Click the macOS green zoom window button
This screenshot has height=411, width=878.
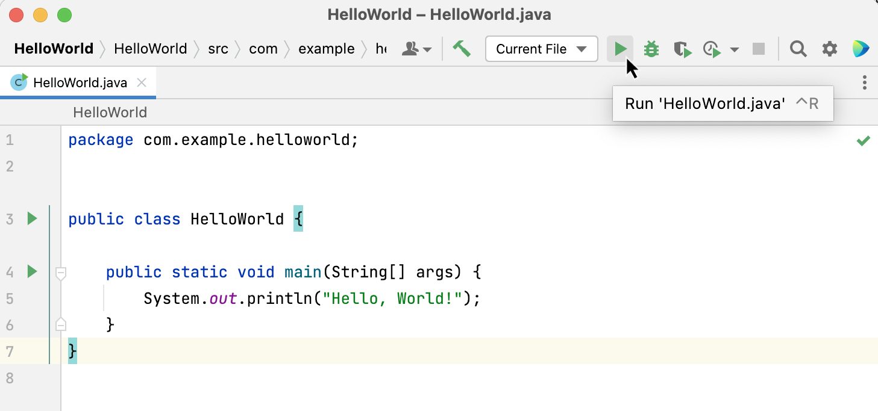(x=64, y=15)
